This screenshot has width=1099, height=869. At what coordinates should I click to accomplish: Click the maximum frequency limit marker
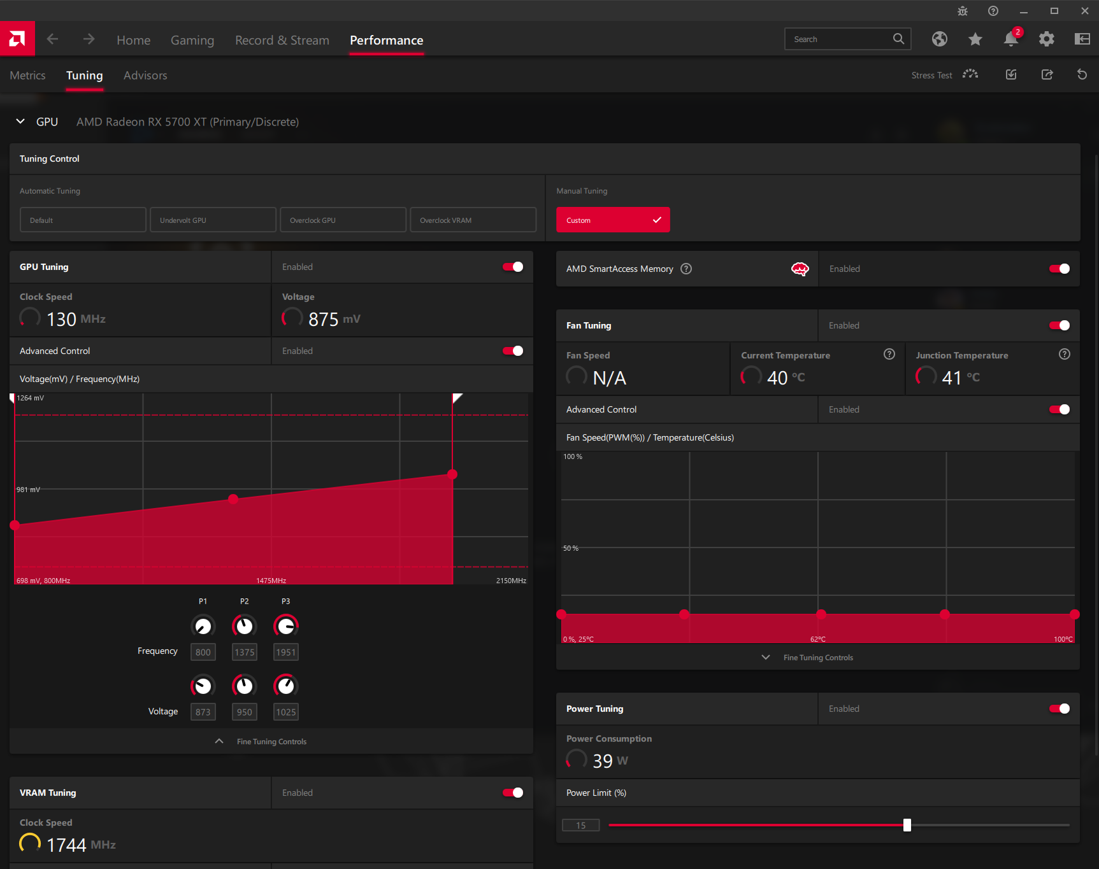[x=456, y=398]
